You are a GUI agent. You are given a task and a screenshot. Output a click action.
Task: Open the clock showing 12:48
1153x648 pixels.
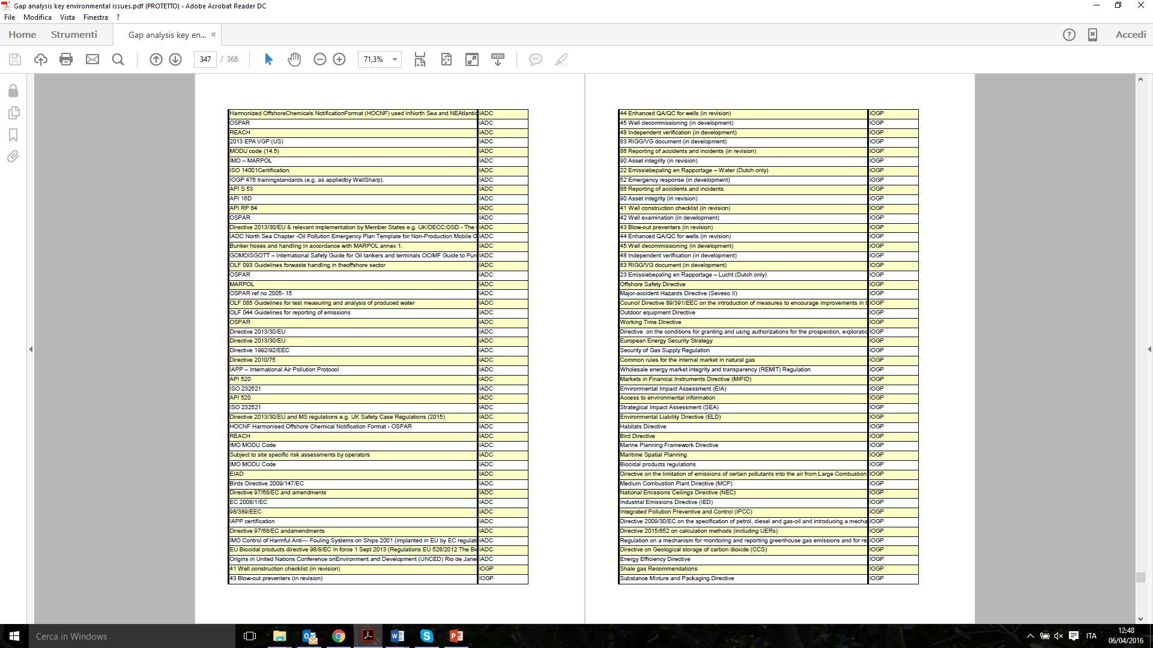click(x=1126, y=636)
